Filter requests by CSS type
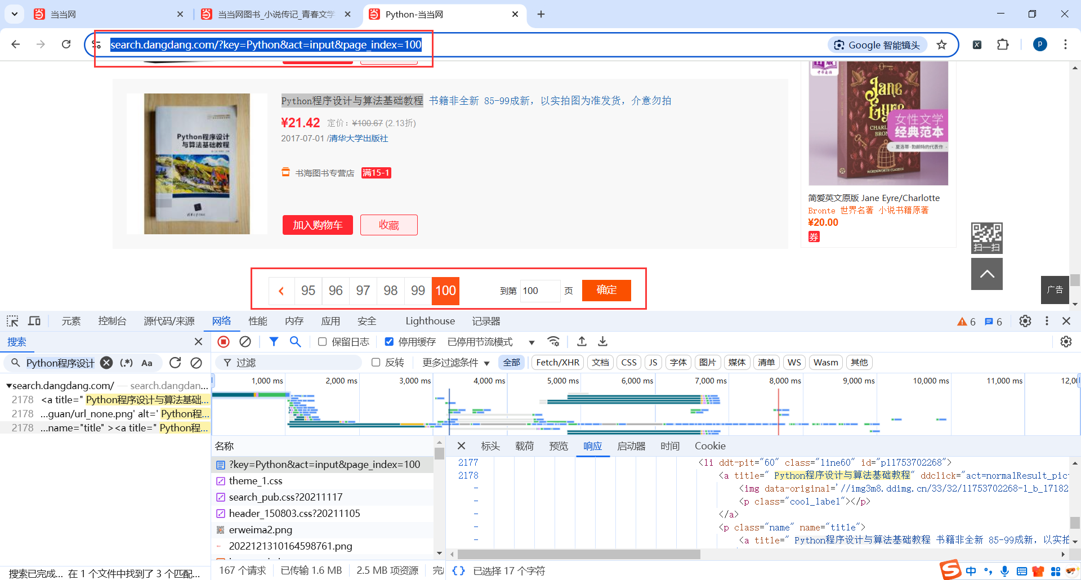This screenshot has width=1081, height=580. coord(629,363)
